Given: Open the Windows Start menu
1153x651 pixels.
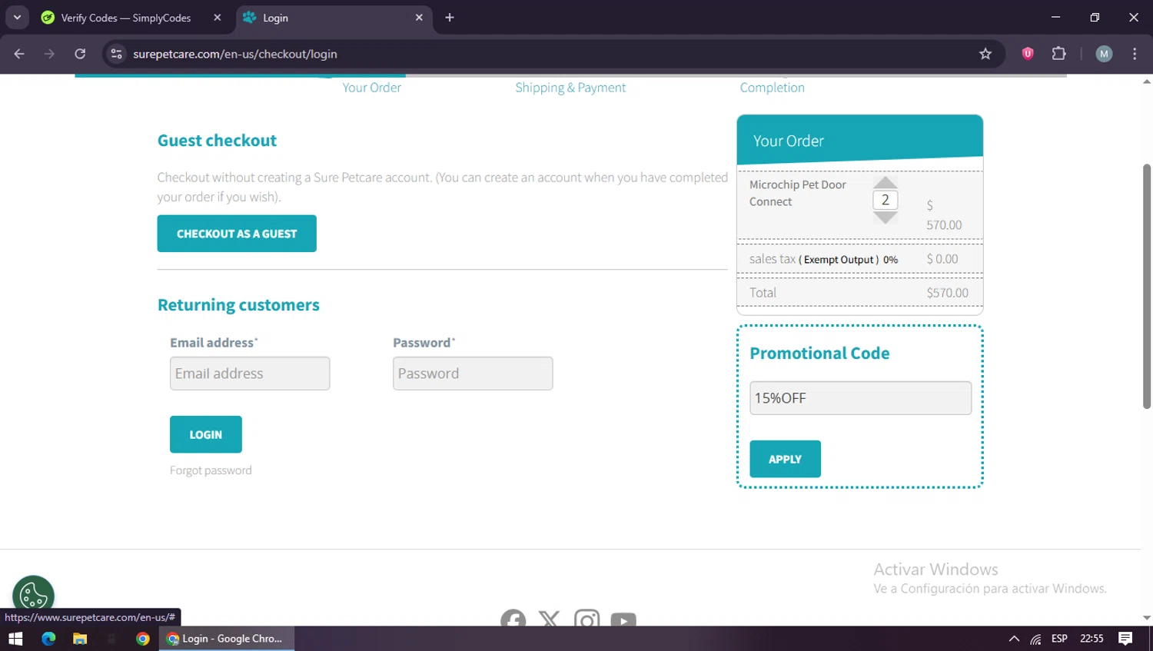Looking at the screenshot, I should tap(15, 639).
